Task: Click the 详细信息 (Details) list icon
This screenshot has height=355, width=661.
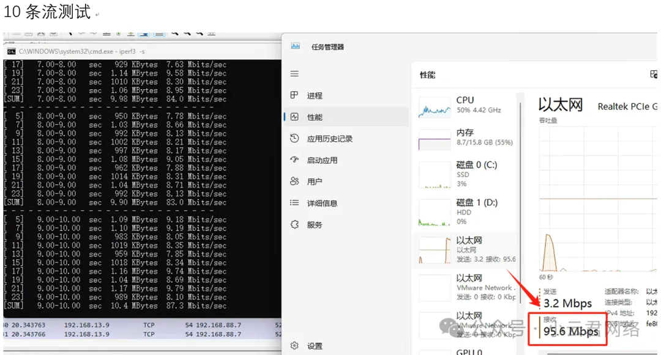Action: pyautogui.click(x=294, y=203)
